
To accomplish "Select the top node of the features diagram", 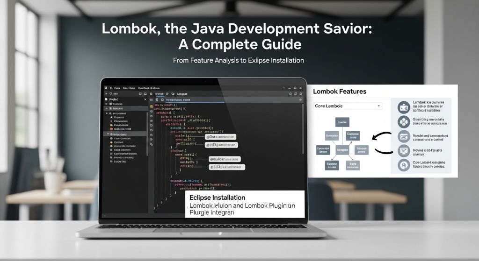I will pyautogui.click(x=342, y=121).
